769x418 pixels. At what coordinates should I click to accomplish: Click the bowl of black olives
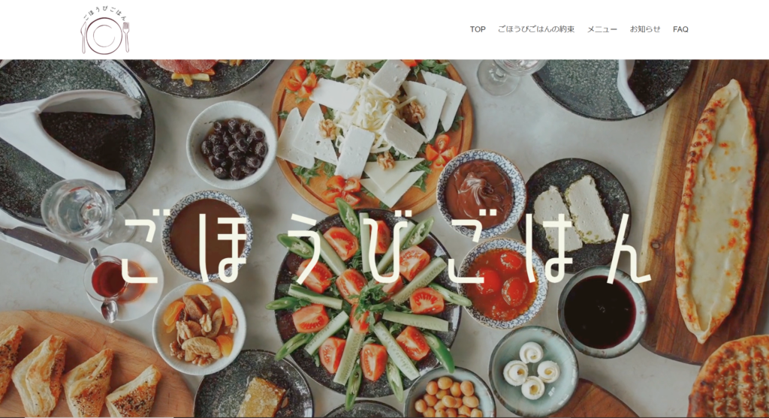pyautogui.click(x=231, y=145)
